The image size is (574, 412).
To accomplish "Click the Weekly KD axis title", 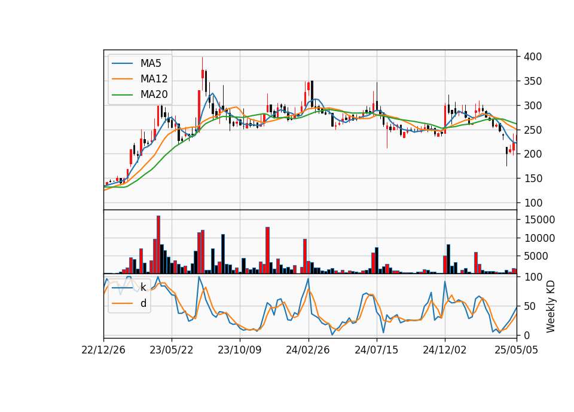I will pos(551,306).
